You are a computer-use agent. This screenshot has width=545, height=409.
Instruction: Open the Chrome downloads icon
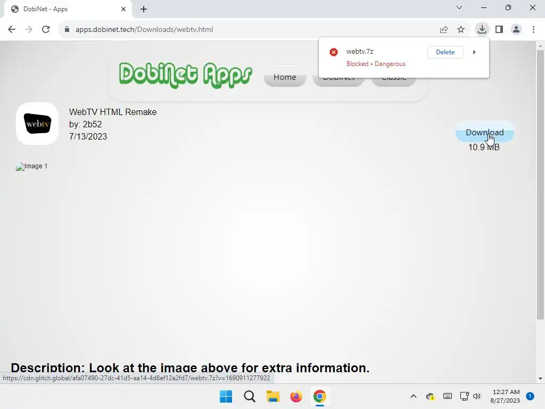tap(482, 29)
